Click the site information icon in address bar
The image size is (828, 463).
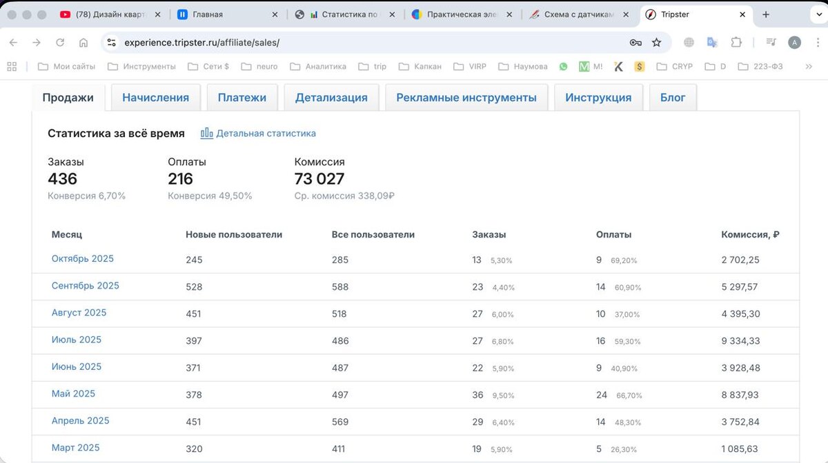pos(112,43)
